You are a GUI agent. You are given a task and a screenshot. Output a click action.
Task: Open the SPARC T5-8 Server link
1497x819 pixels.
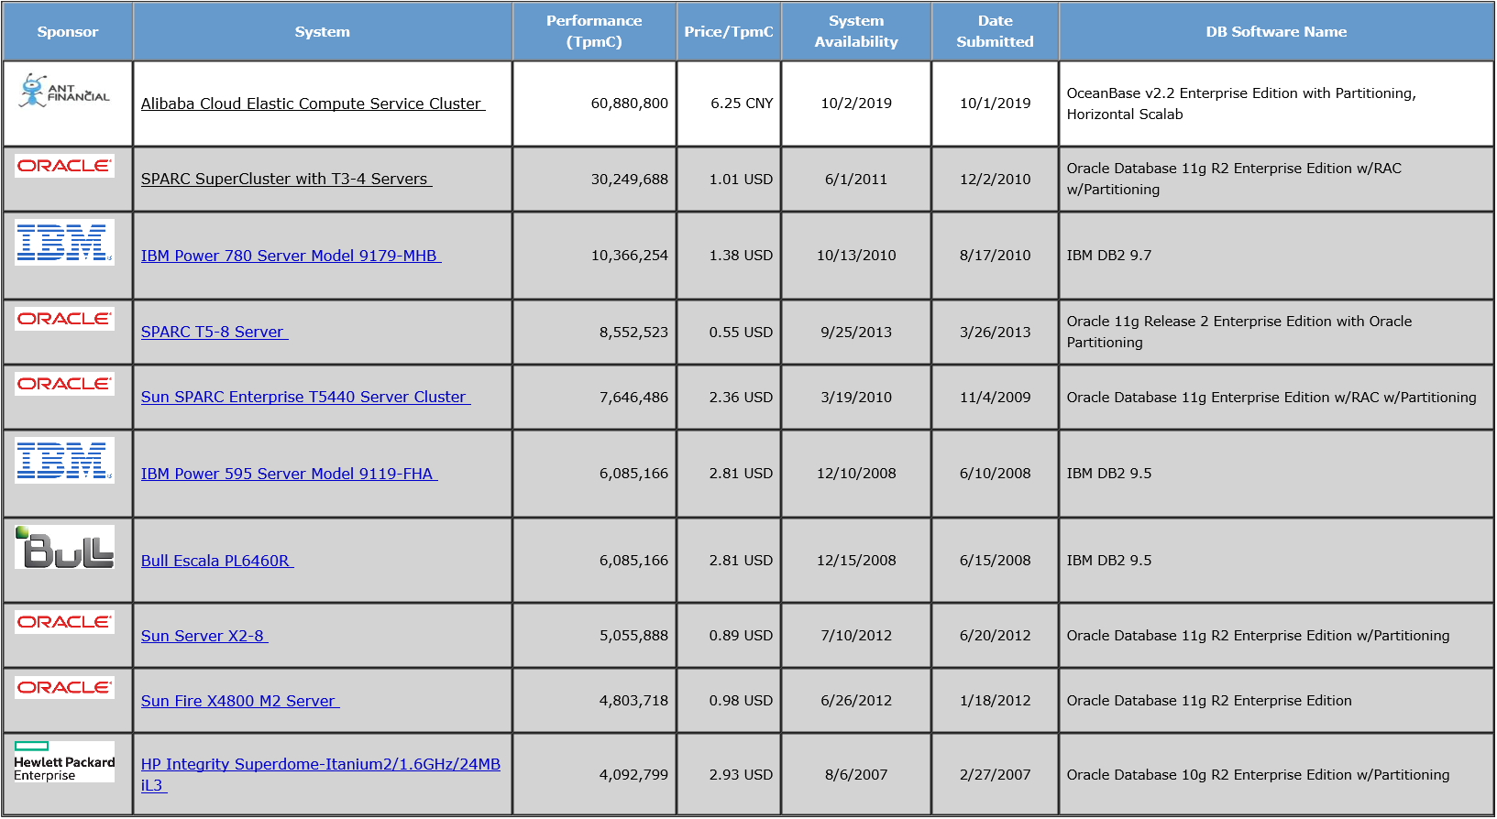[x=214, y=332]
